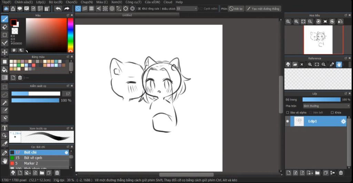Image resolution: width=353 pixels, height=183 pixels.
Task: Enable Bảo vệ alpha checkbox
Action: tap(288, 113)
